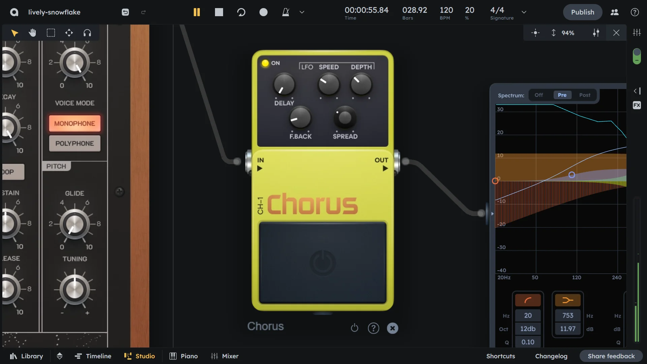Select POLYPHONE voice mode
Screen dimensions: 647x364
click(74, 143)
